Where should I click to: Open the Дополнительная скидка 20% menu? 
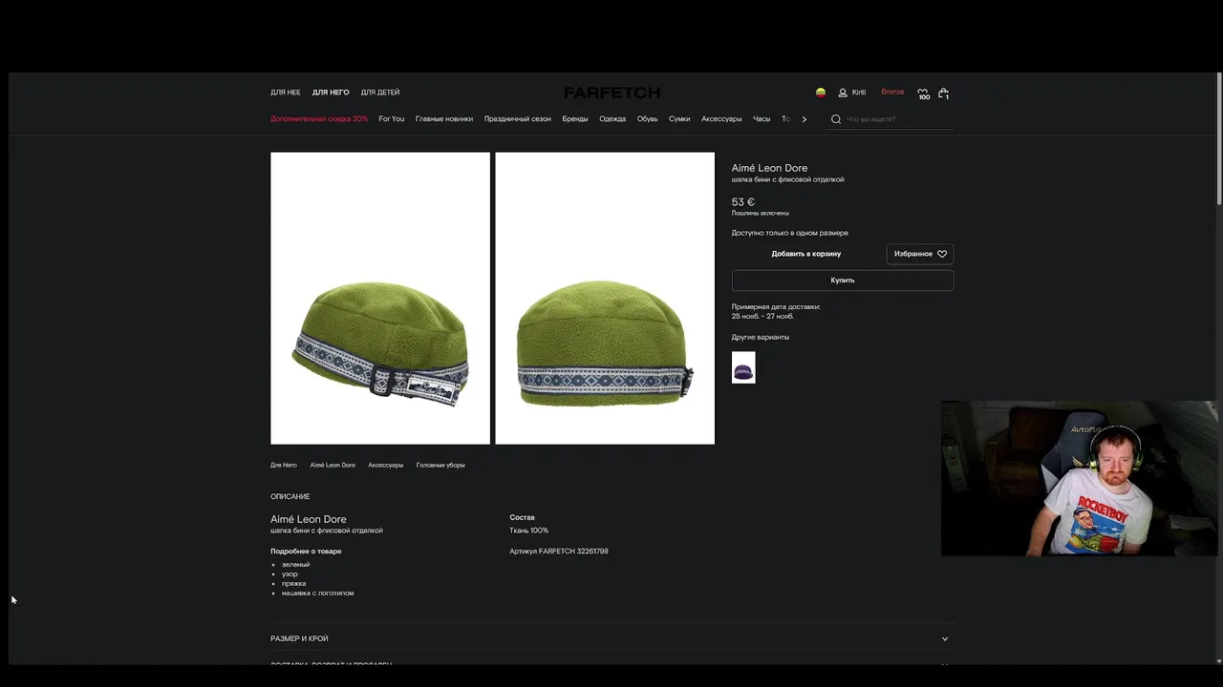pos(319,119)
